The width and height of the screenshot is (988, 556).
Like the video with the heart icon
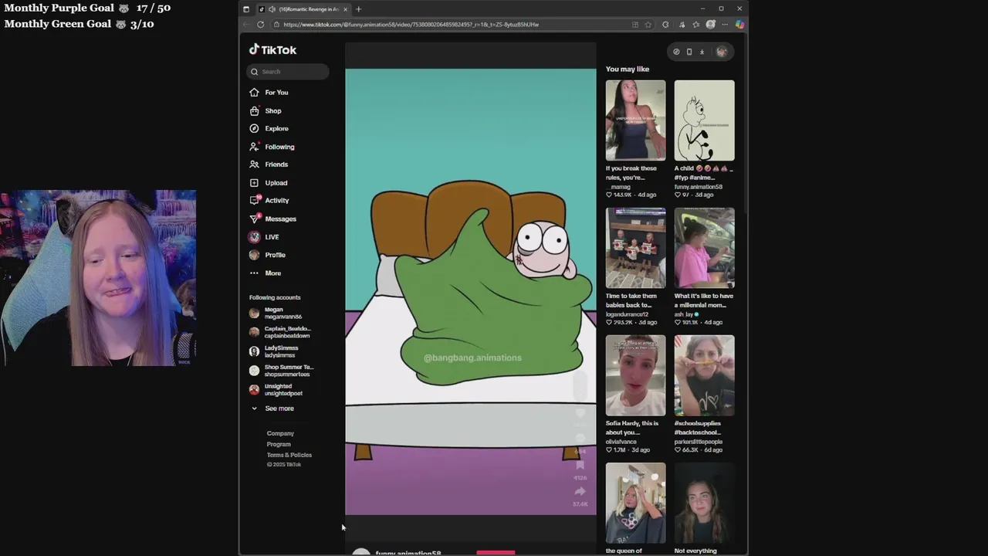(580, 413)
